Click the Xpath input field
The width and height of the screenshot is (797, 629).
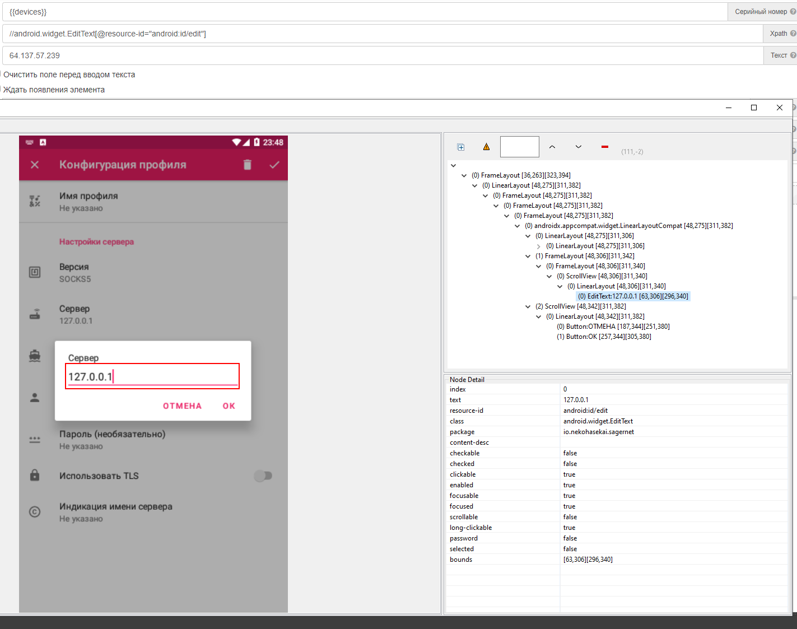pos(381,34)
